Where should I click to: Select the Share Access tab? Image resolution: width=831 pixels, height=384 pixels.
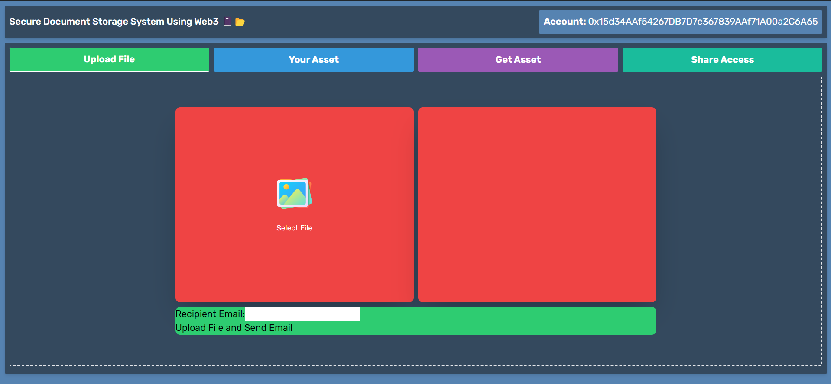tap(722, 60)
